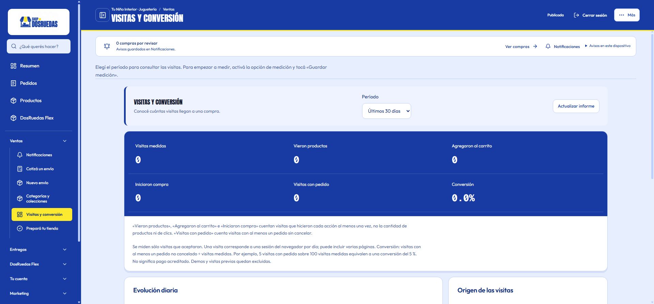Viewport: 654px width, 304px height.
Task: Click the Ventas breadcrumb link
Action: click(x=169, y=9)
